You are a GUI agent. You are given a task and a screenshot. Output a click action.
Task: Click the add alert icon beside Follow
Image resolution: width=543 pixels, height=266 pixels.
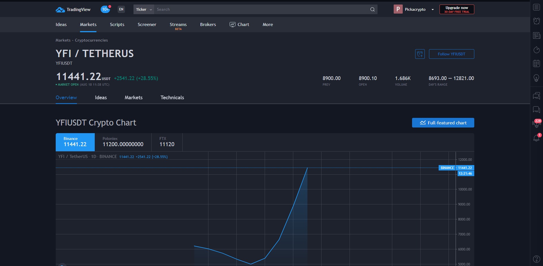pos(420,54)
